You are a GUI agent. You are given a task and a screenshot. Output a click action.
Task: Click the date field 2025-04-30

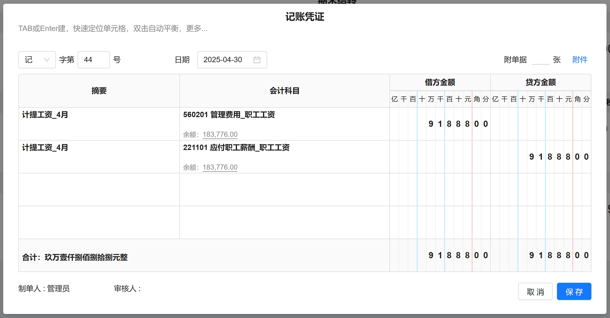click(223, 60)
